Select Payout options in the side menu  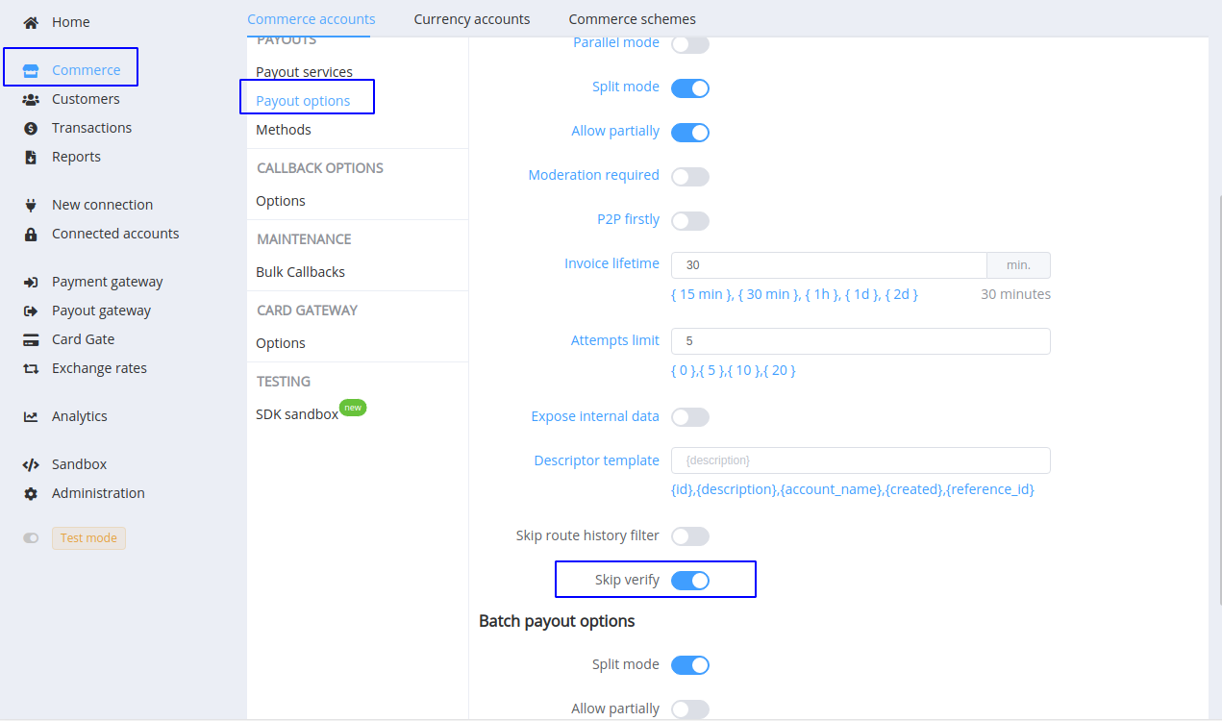click(x=303, y=101)
